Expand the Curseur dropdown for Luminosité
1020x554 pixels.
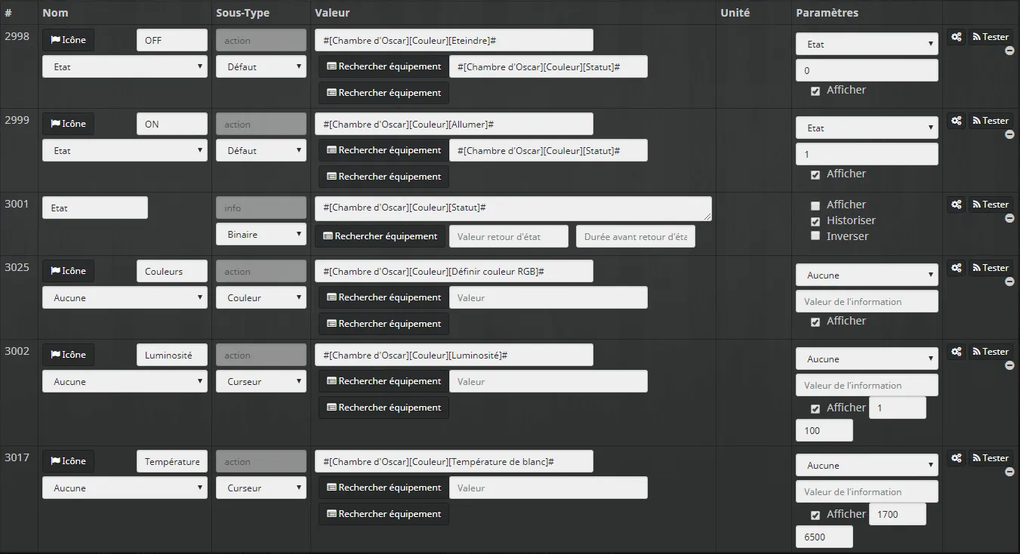pos(261,381)
